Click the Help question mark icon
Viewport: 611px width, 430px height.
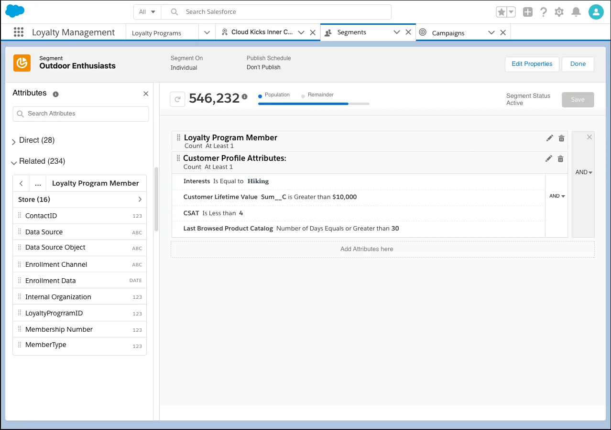[x=544, y=11]
